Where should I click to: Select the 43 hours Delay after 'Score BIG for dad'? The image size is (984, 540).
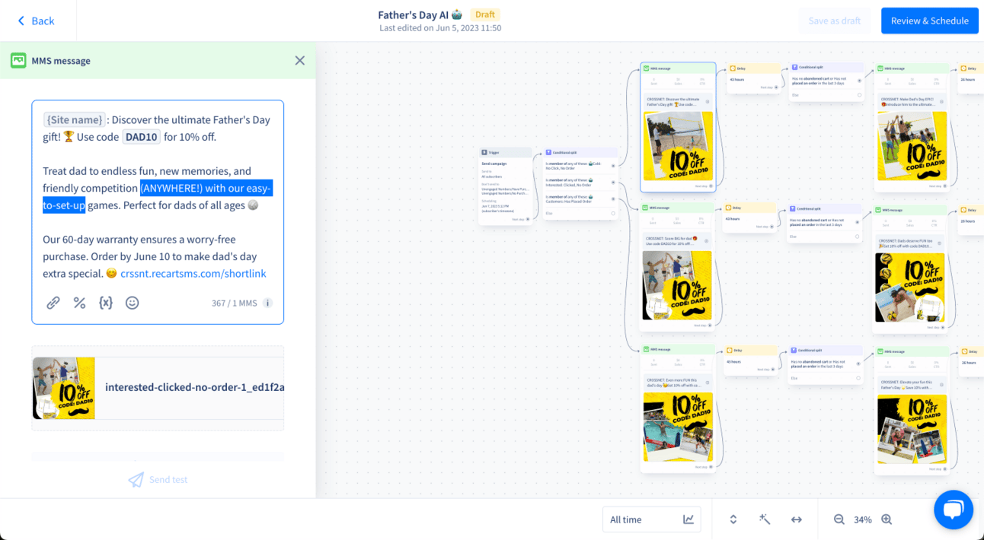click(751, 218)
